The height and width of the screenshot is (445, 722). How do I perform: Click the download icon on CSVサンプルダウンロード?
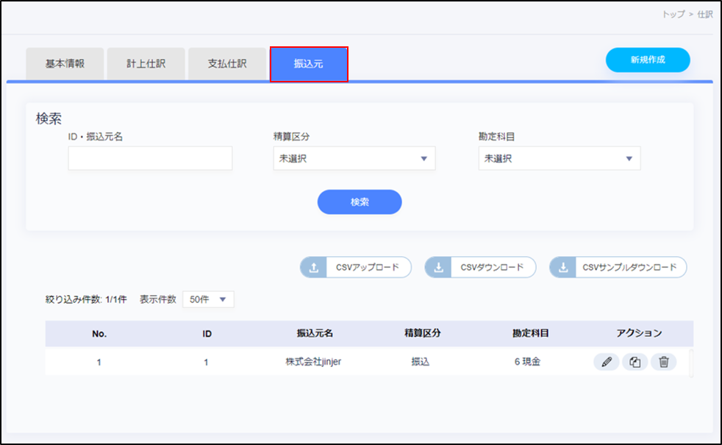[x=563, y=268]
